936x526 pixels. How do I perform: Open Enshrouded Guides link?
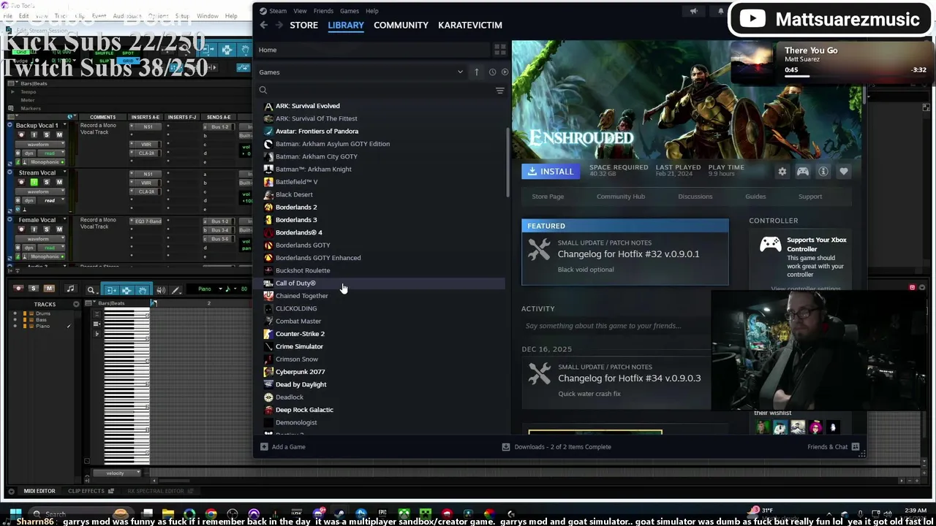[x=755, y=197]
